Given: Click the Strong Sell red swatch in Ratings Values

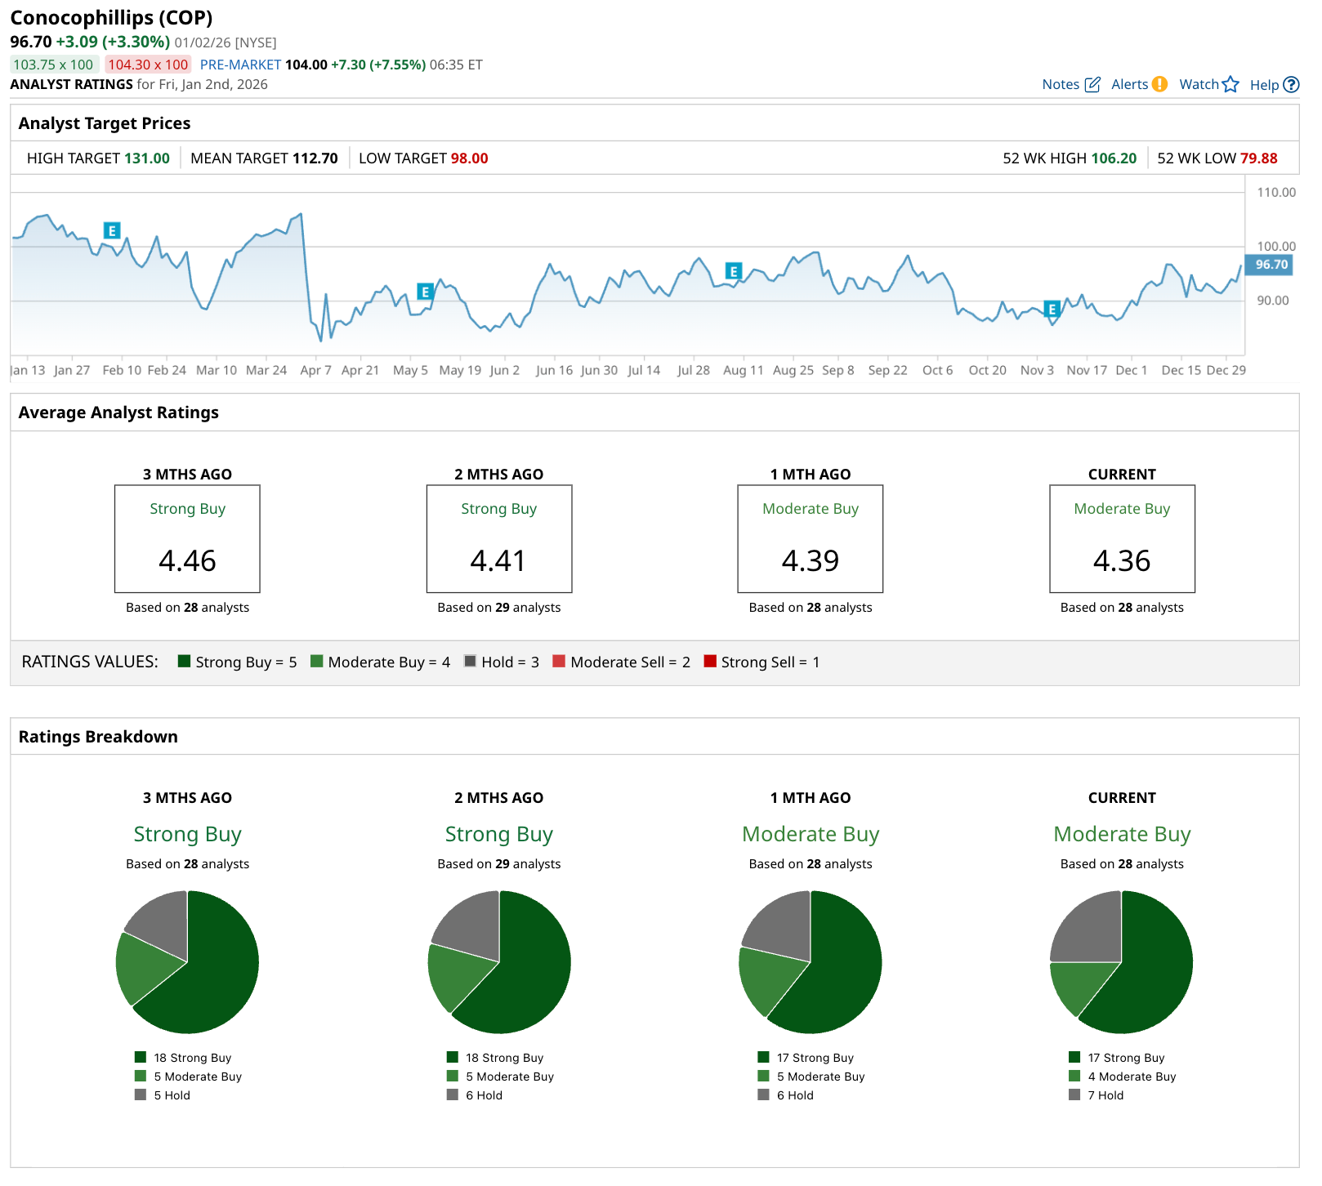Looking at the screenshot, I should tap(709, 662).
